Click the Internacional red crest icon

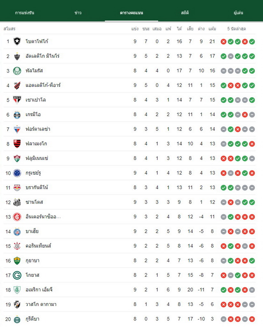(x=17, y=217)
